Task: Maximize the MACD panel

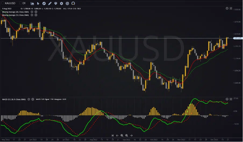Action: point(231,99)
